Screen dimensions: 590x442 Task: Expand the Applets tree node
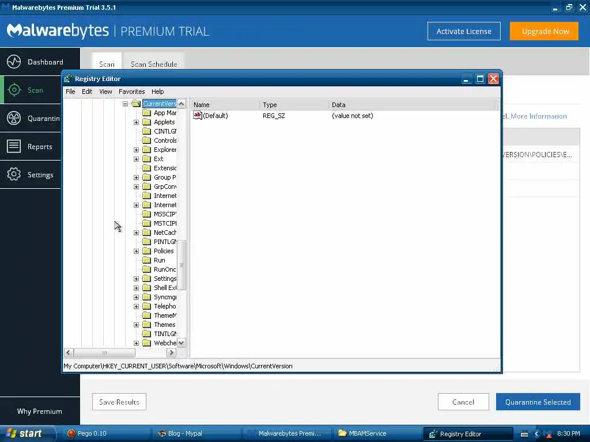click(136, 122)
